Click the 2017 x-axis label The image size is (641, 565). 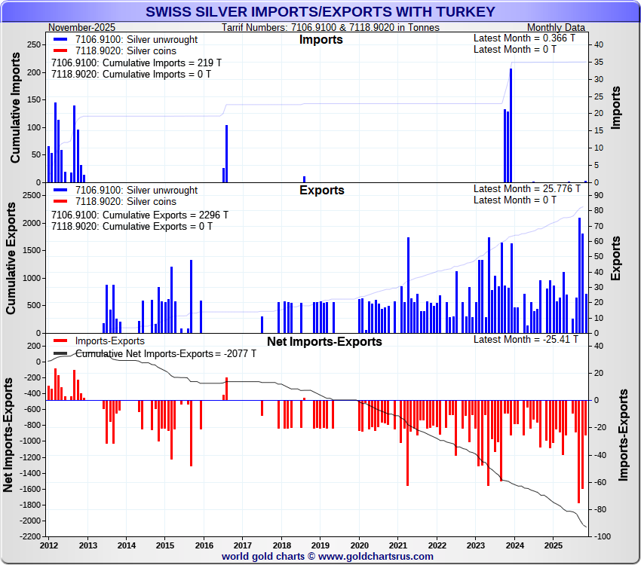(x=242, y=545)
